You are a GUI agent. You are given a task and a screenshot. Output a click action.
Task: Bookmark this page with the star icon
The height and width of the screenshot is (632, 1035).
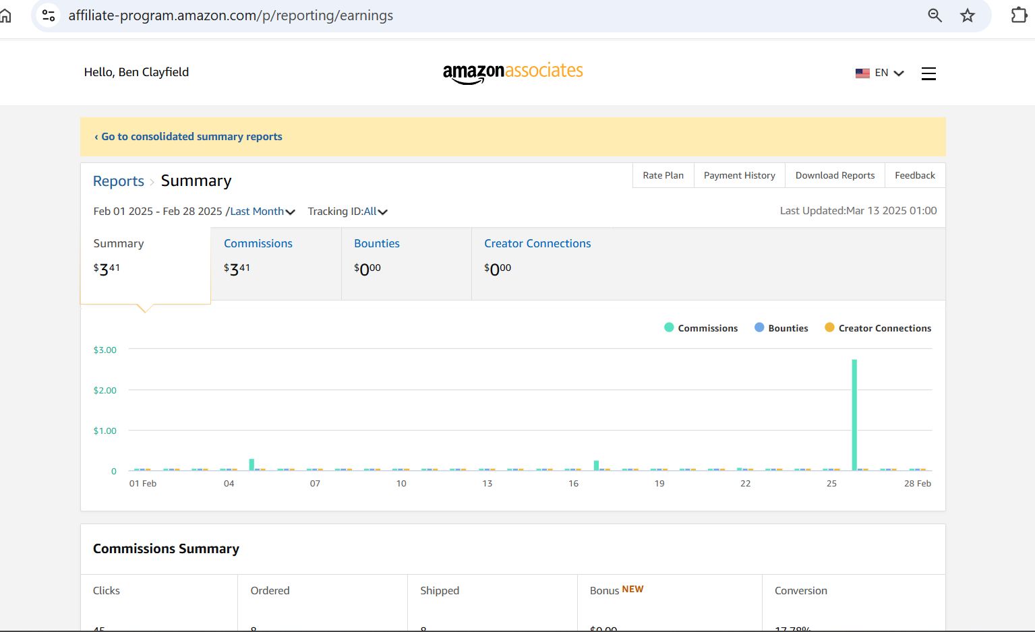(x=968, y=15)
